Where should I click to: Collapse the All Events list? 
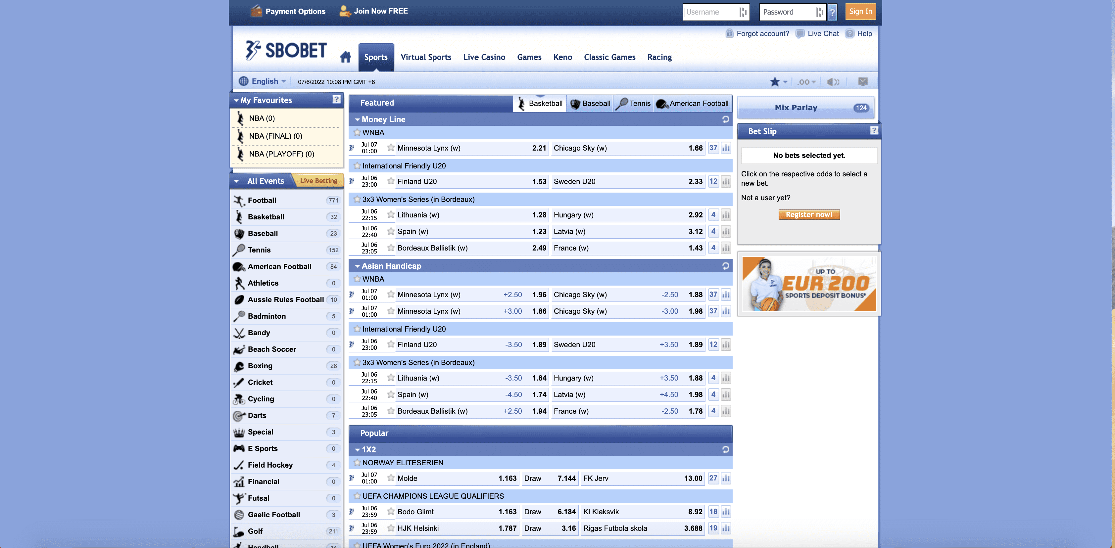[x=236, y=181]
